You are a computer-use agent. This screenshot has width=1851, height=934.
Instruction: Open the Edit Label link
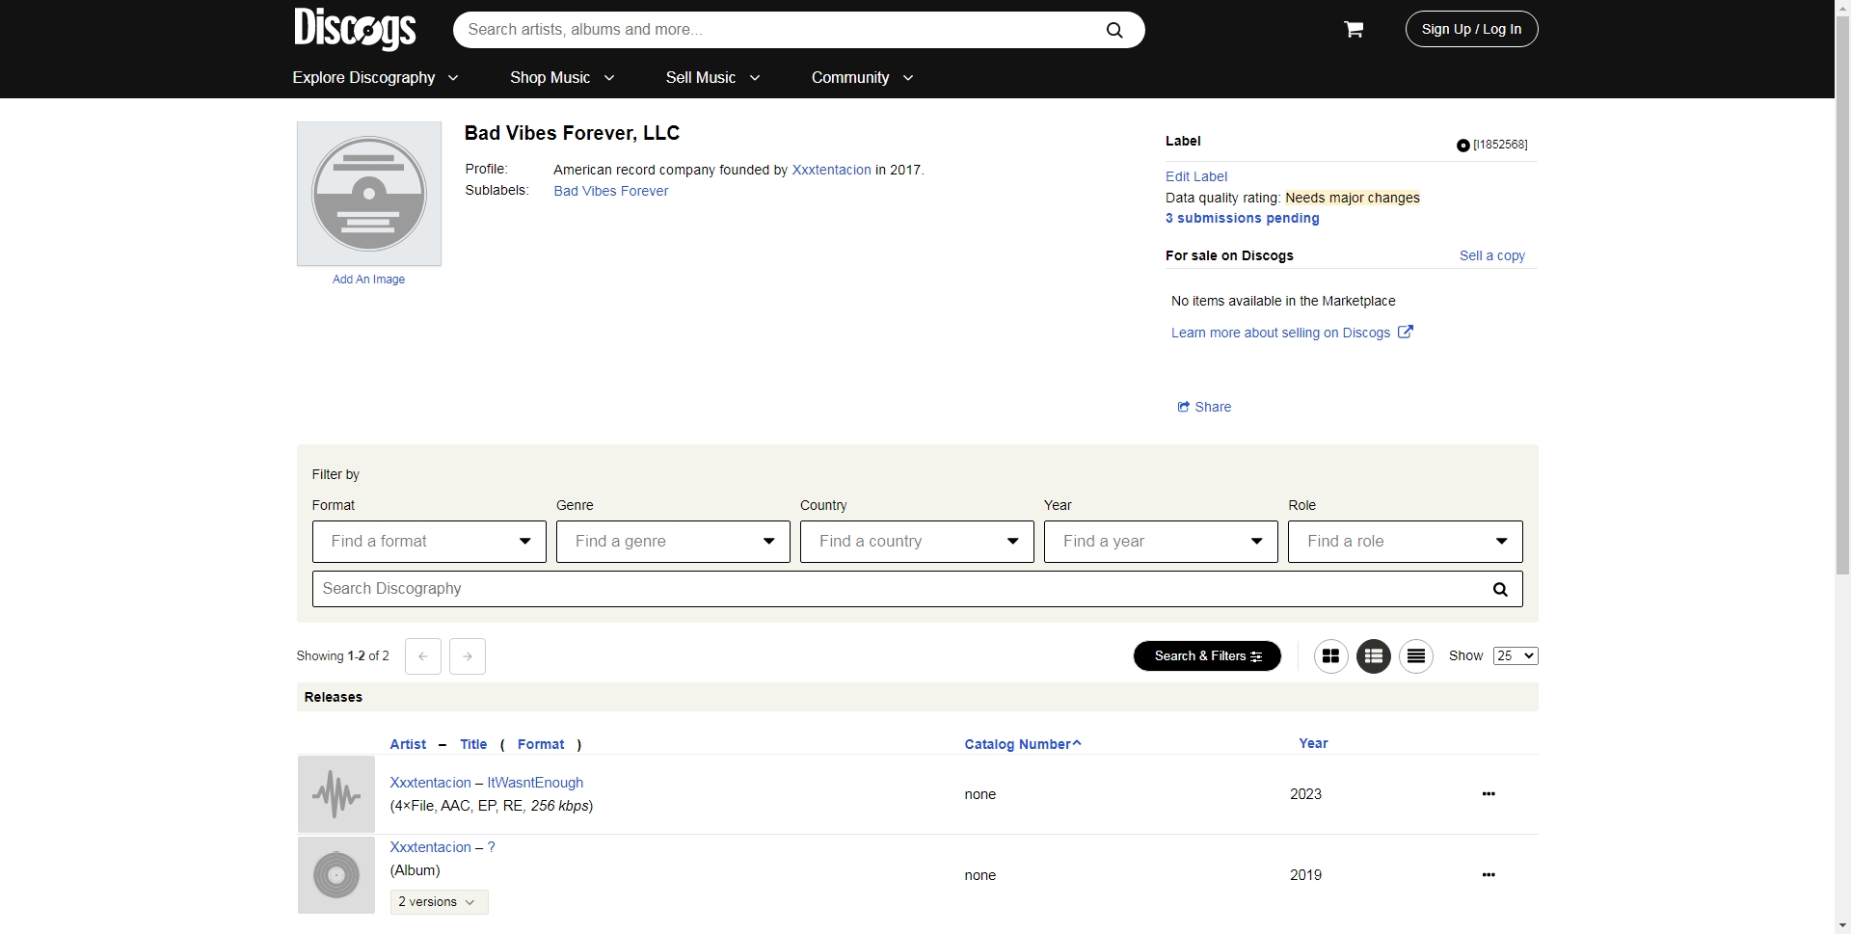[x=1195, y=176]
